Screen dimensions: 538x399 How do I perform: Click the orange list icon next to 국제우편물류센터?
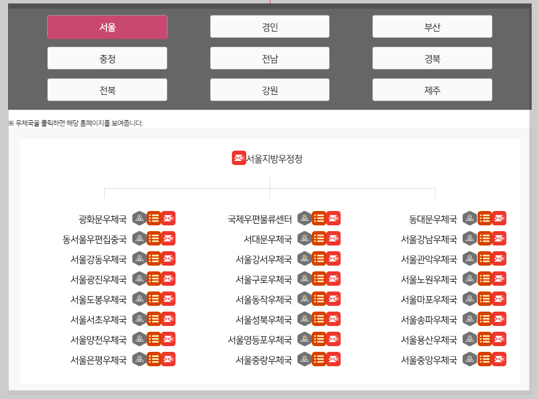[319, 218]
